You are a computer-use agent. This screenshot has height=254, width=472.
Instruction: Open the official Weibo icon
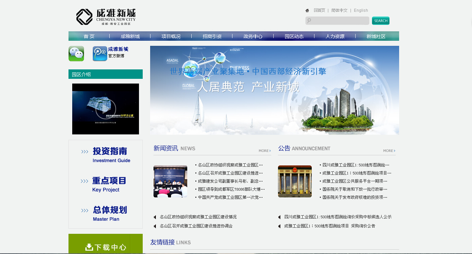point(100,54)
